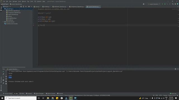Toggle scroll to end in Run console
The width and height of the screenshot is (179, 100).
(x=6, y=79)
